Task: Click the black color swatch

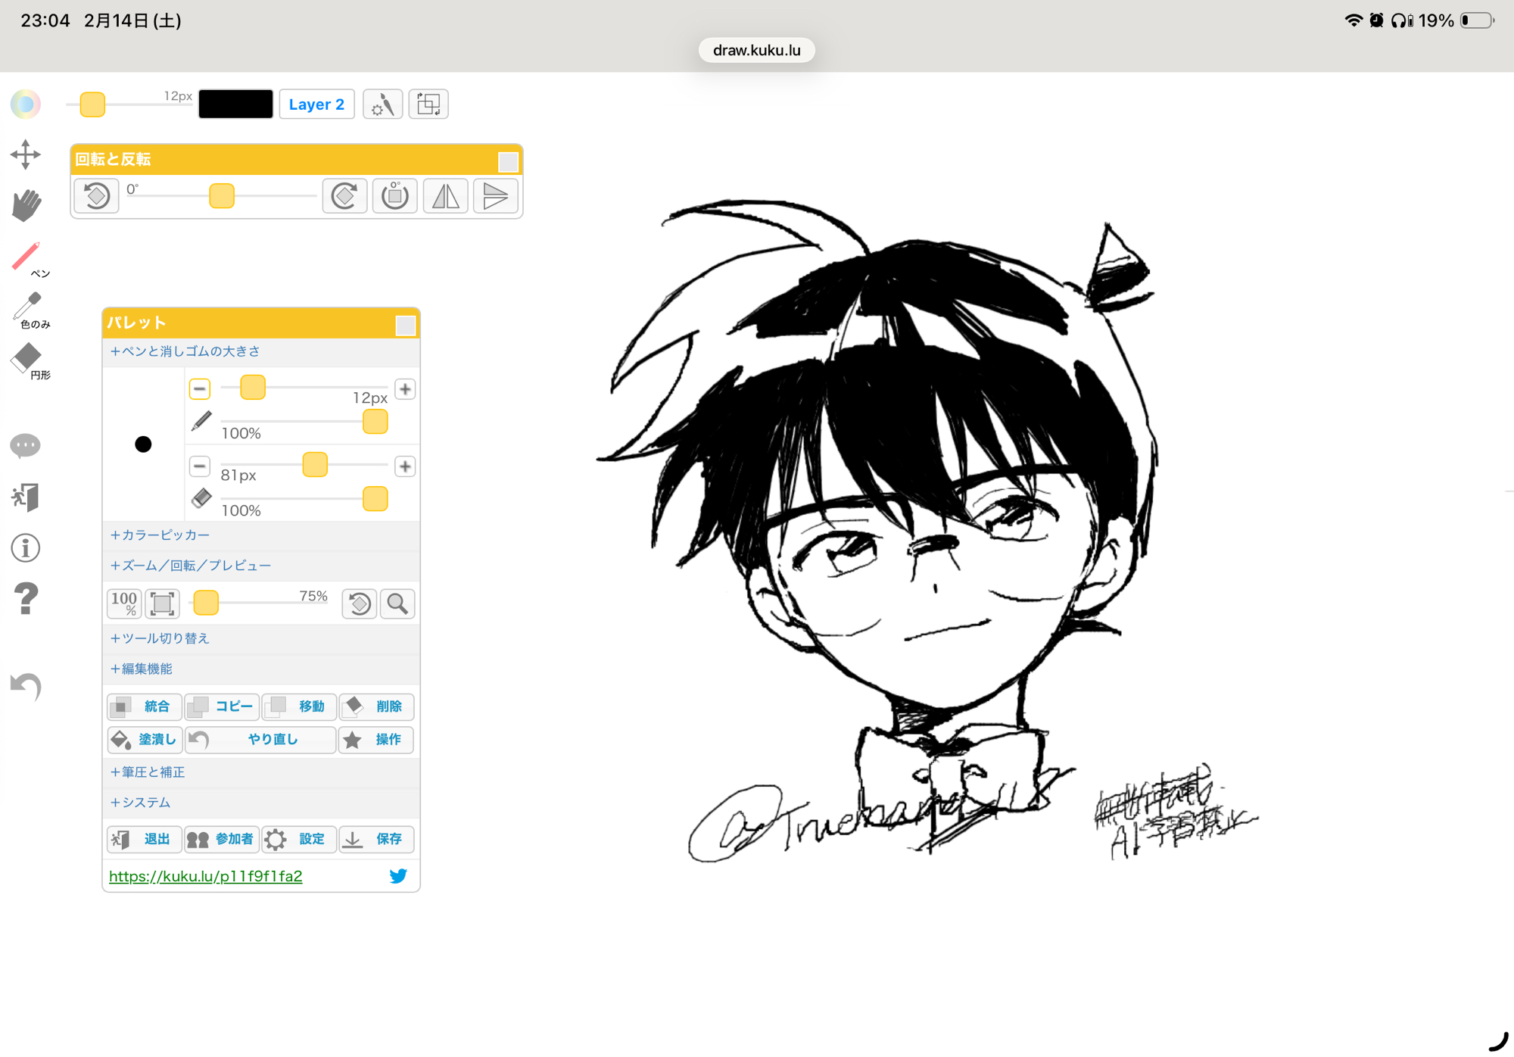Action: tap(235, 104)
